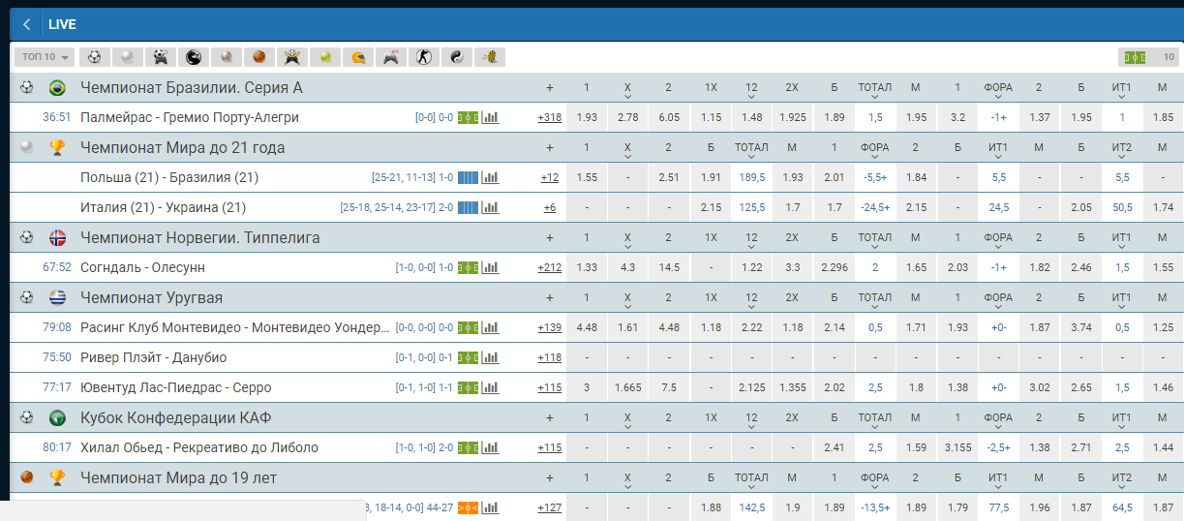Screen dimensions: 1184x521
Task: Select draw odds 1.665 for Ювентуд - Серро
Action: (x=627, y=387)
